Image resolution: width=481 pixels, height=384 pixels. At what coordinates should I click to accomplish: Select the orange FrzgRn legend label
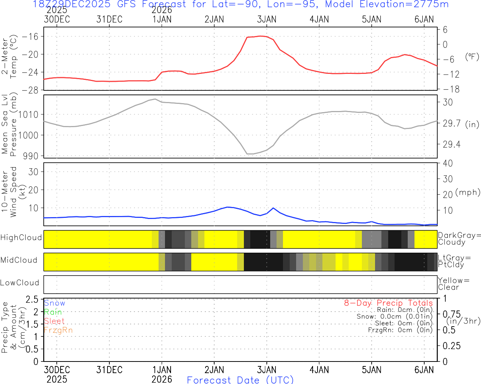tap(58, 330)
